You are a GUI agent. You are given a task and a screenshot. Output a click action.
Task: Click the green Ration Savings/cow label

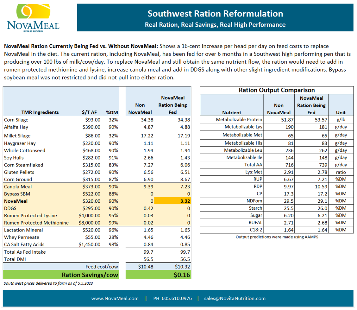[x=90, y=275]
